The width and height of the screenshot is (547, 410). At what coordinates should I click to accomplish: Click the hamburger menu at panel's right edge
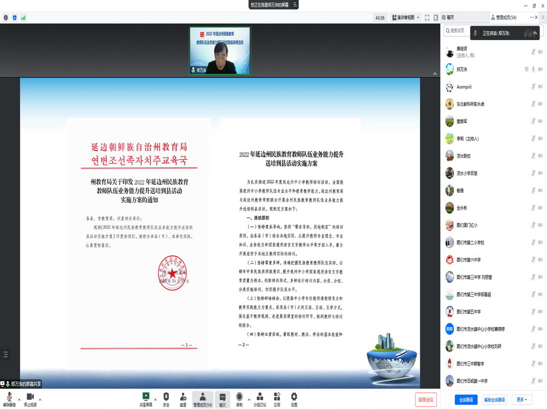point(543,17)
